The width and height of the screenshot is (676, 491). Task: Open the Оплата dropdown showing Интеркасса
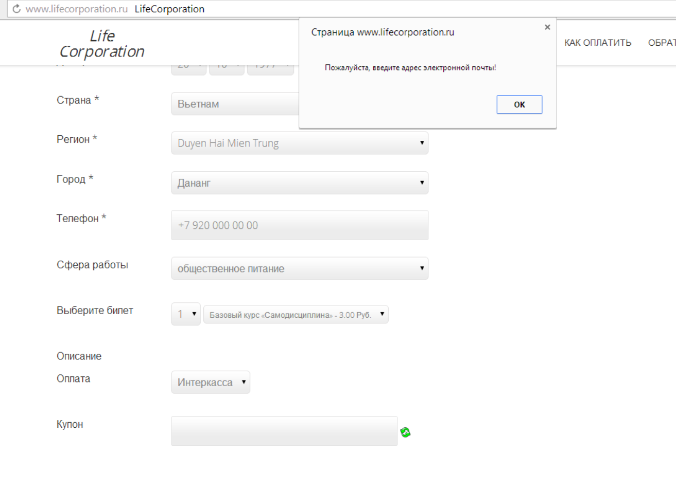(211, 383)
